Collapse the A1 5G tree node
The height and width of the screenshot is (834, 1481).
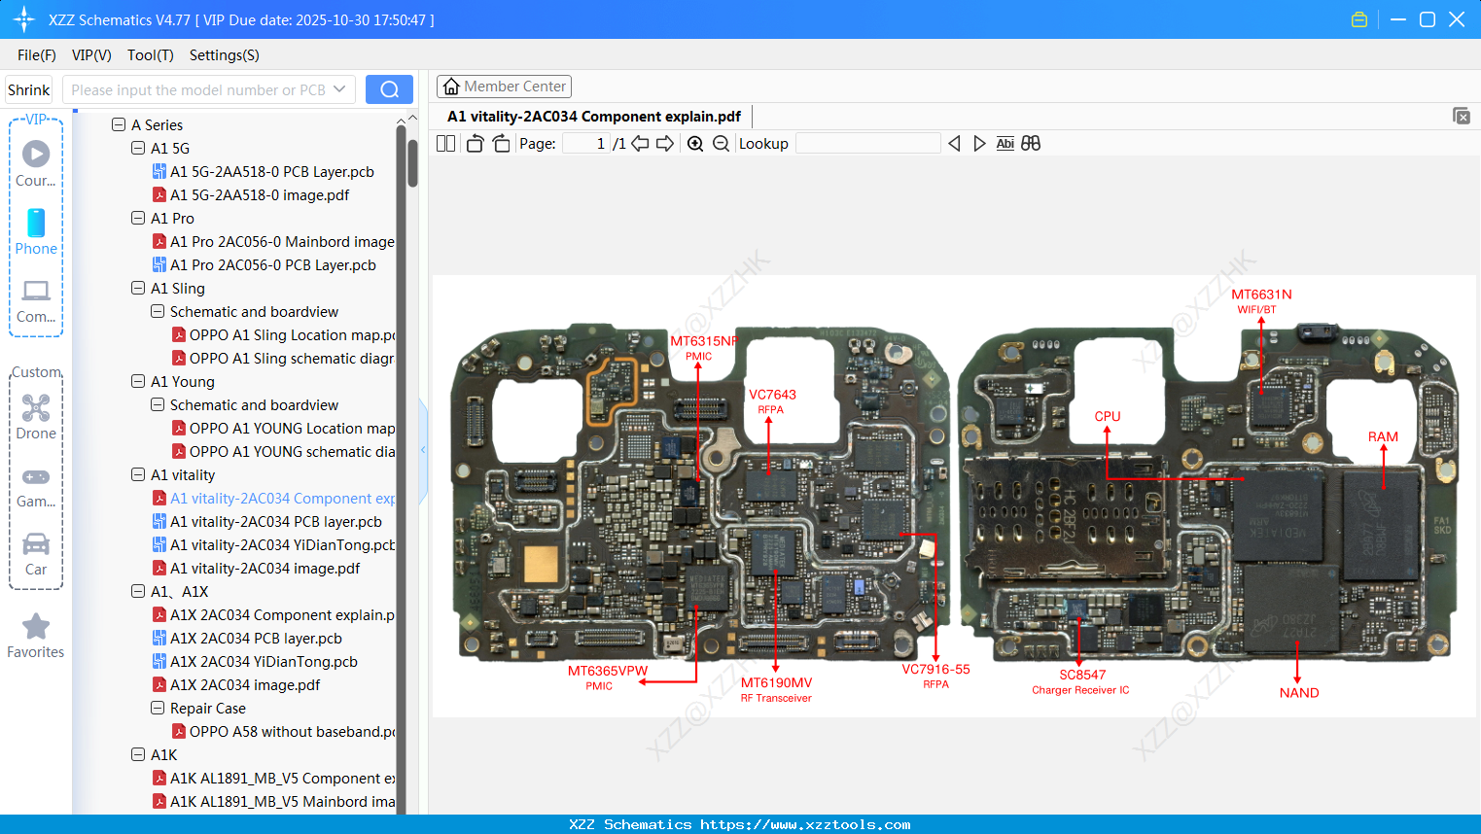point(137,148)
